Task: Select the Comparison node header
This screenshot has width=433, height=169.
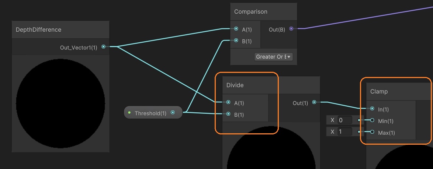Action: (251, 12)
